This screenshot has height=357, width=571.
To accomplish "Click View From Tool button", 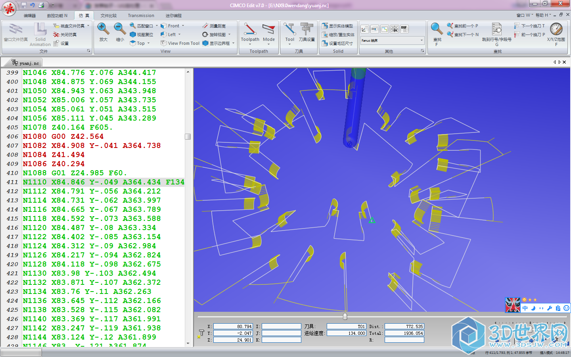I will (180, 43).
